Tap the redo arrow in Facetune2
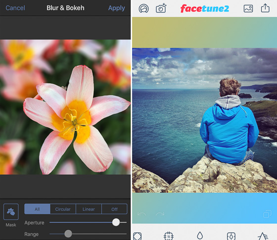Screen dimensions: 277x240 pyautogui.click(x=160, y=214)
